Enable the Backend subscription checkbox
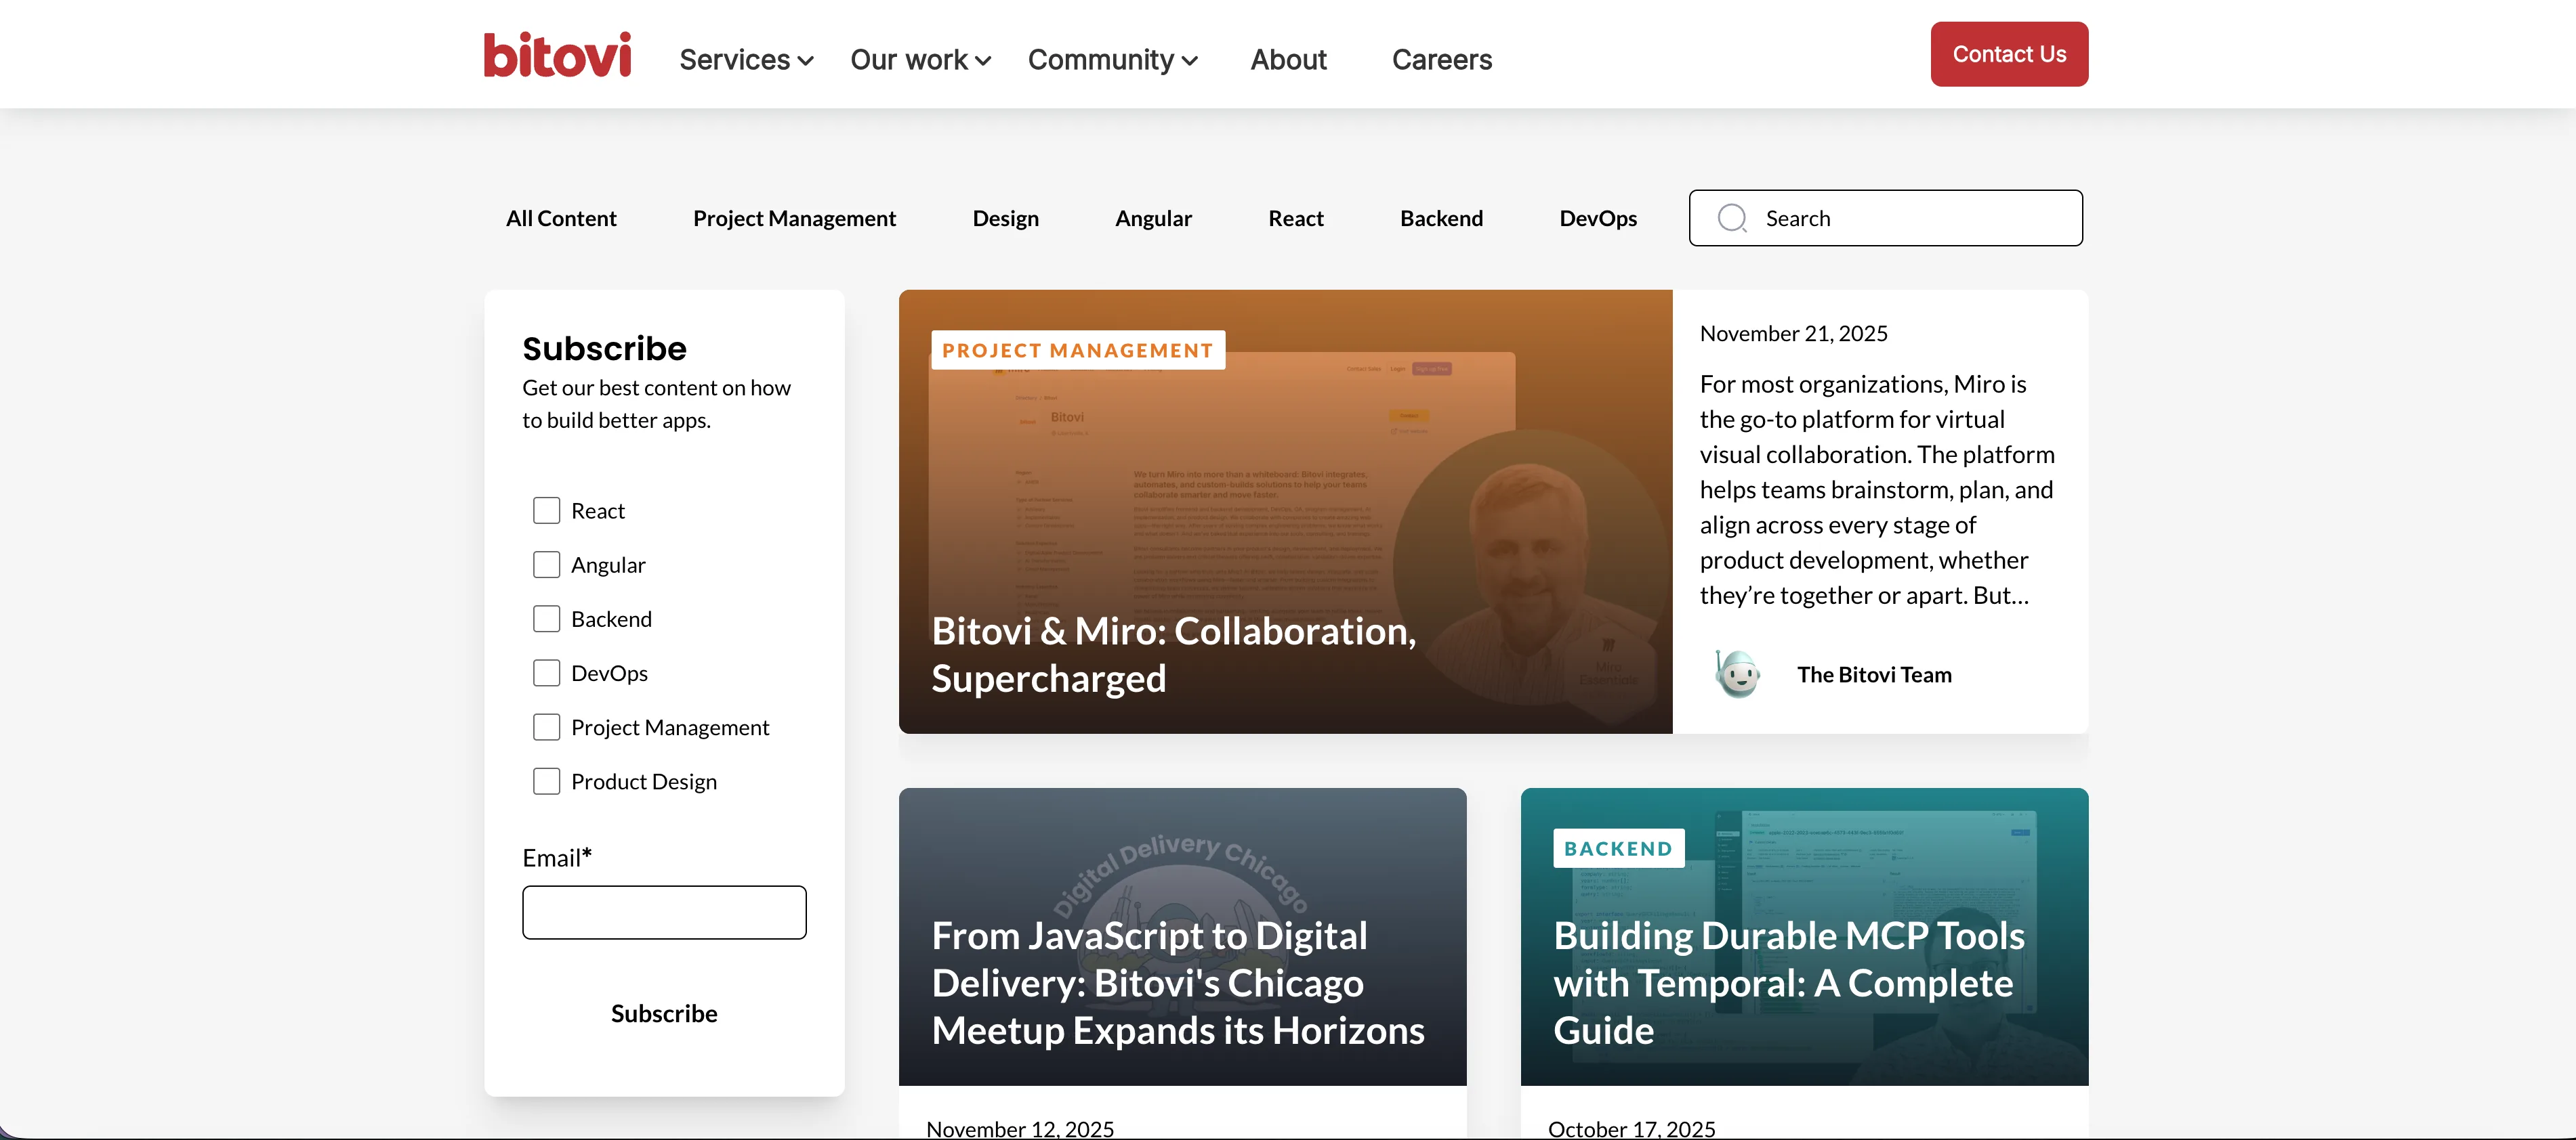The image size is (2576, 1140). [x=546, y=619]
